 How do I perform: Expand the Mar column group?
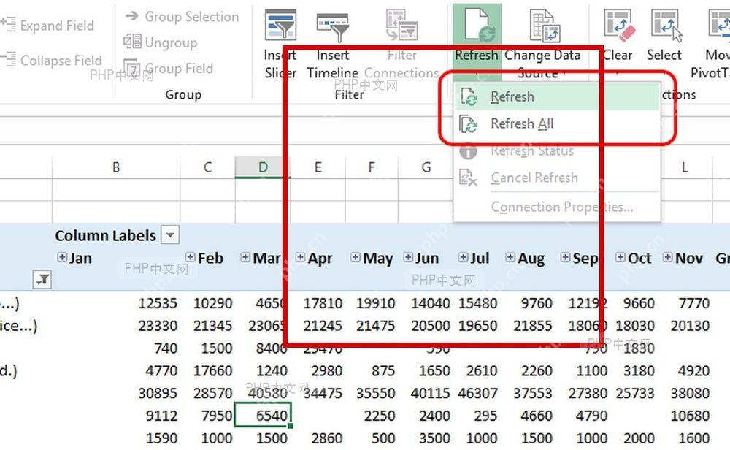(245, 257)
